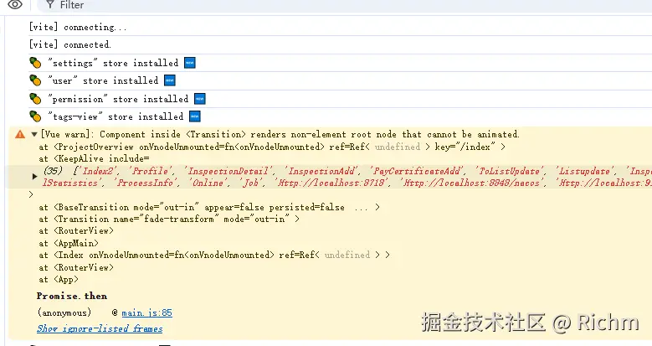Image resolution: width=652 pixels, height=346 pixels.
Task: Click pineapple icon beside "user" store
Action: (x=35, y=80)
